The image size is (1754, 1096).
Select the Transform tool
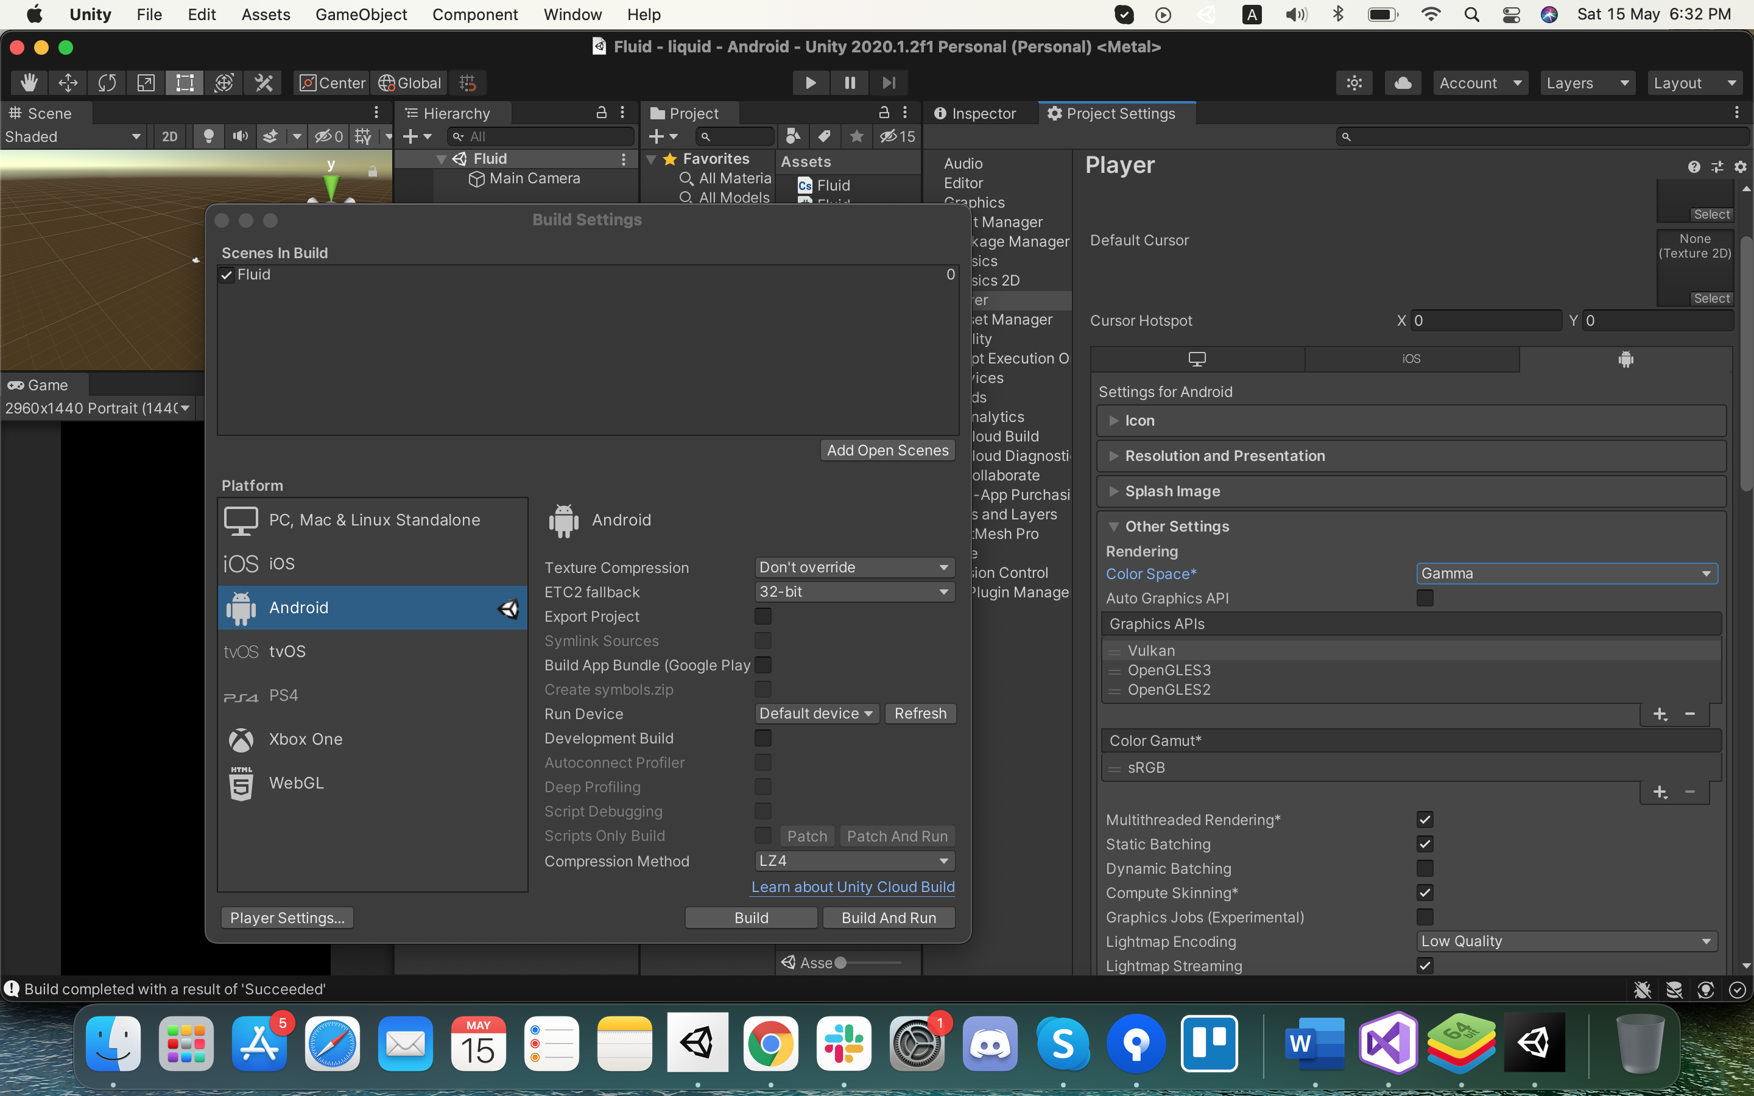(224, 83)
